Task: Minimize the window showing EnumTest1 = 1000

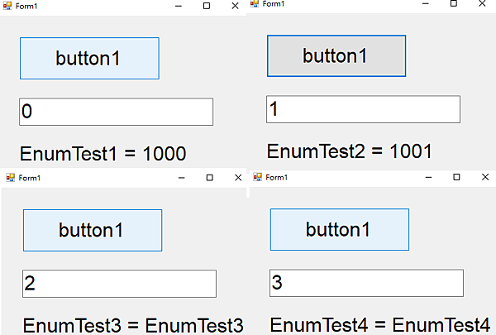Action: [x=179, y=6]
